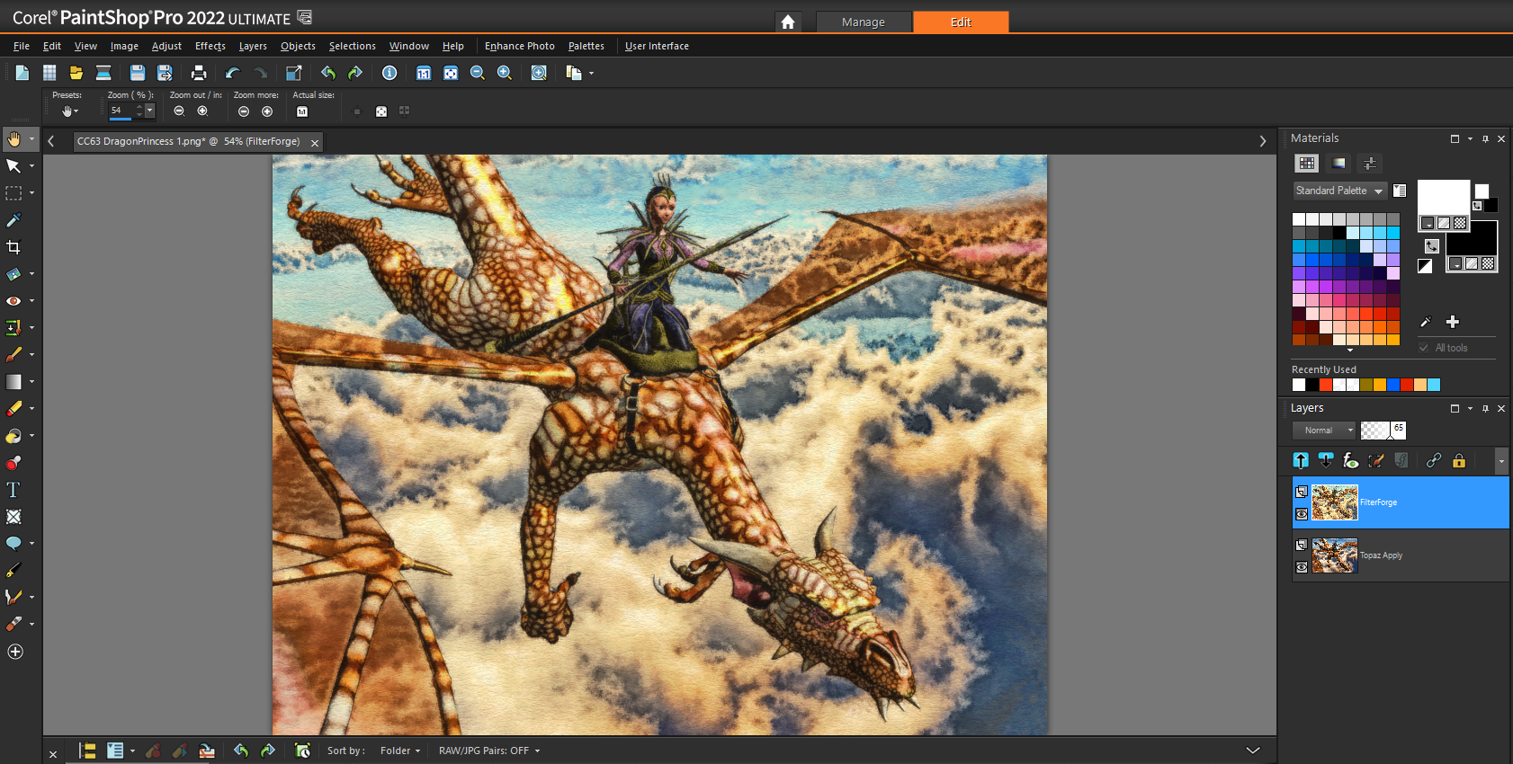Click the white foreground color swatch
Viewport: 1513px width, 764px height.
coord(1443,197)
